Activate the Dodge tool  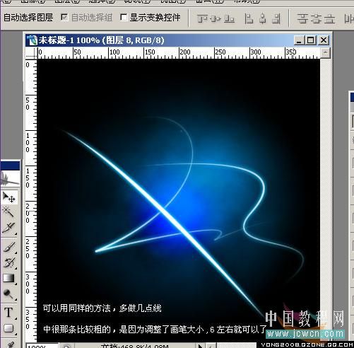tap(8, 294)
